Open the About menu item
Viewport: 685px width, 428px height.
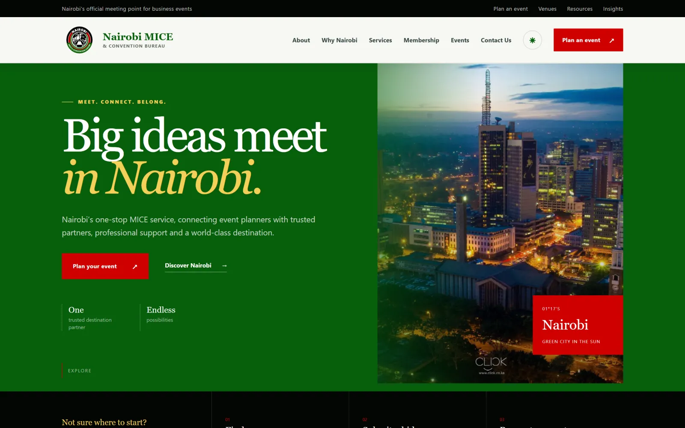pyautogui.click(x=301, y=40)
